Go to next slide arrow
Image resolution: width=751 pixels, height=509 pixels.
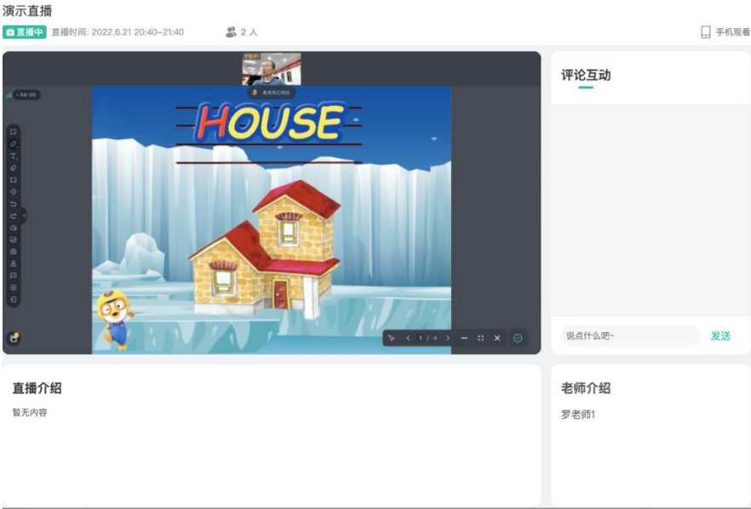pos(448,338)
